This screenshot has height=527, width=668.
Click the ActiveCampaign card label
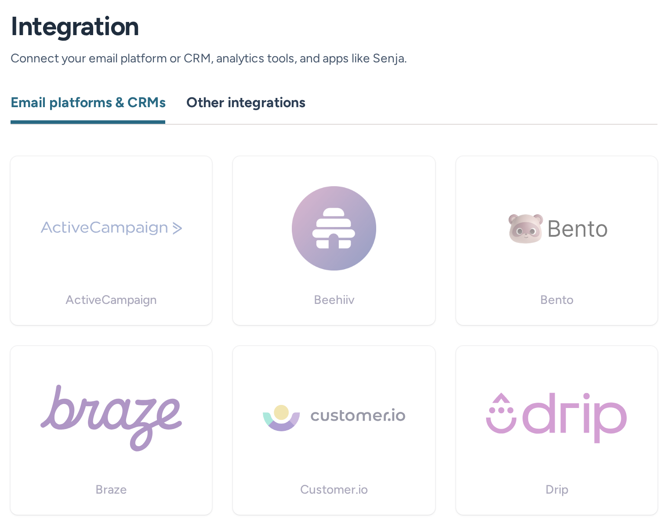[x=111, y=300]
